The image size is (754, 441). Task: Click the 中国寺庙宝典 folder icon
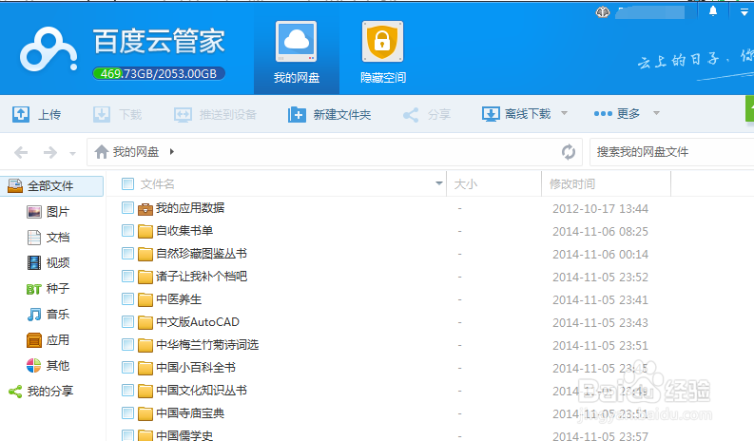pyautogui.click(x=145, y=413)
